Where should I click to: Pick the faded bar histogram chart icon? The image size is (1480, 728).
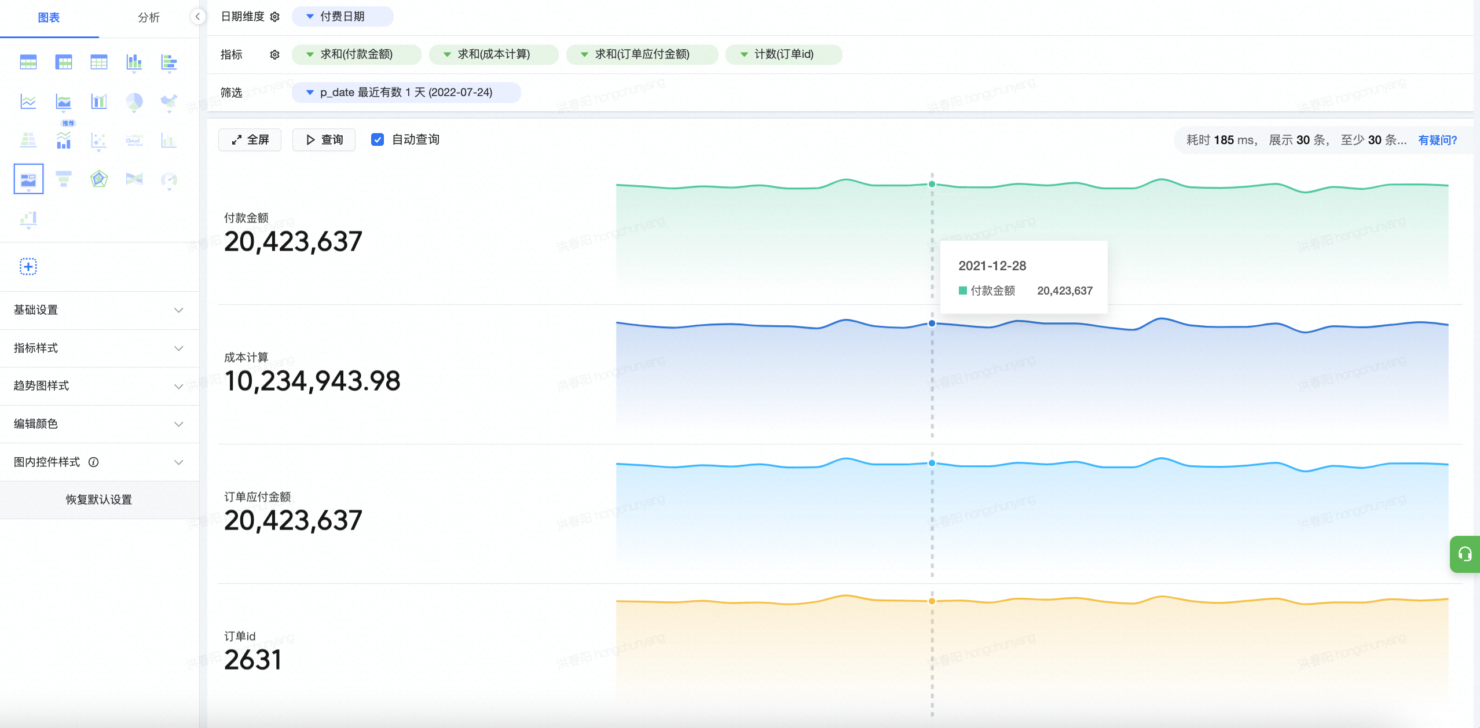169,140
